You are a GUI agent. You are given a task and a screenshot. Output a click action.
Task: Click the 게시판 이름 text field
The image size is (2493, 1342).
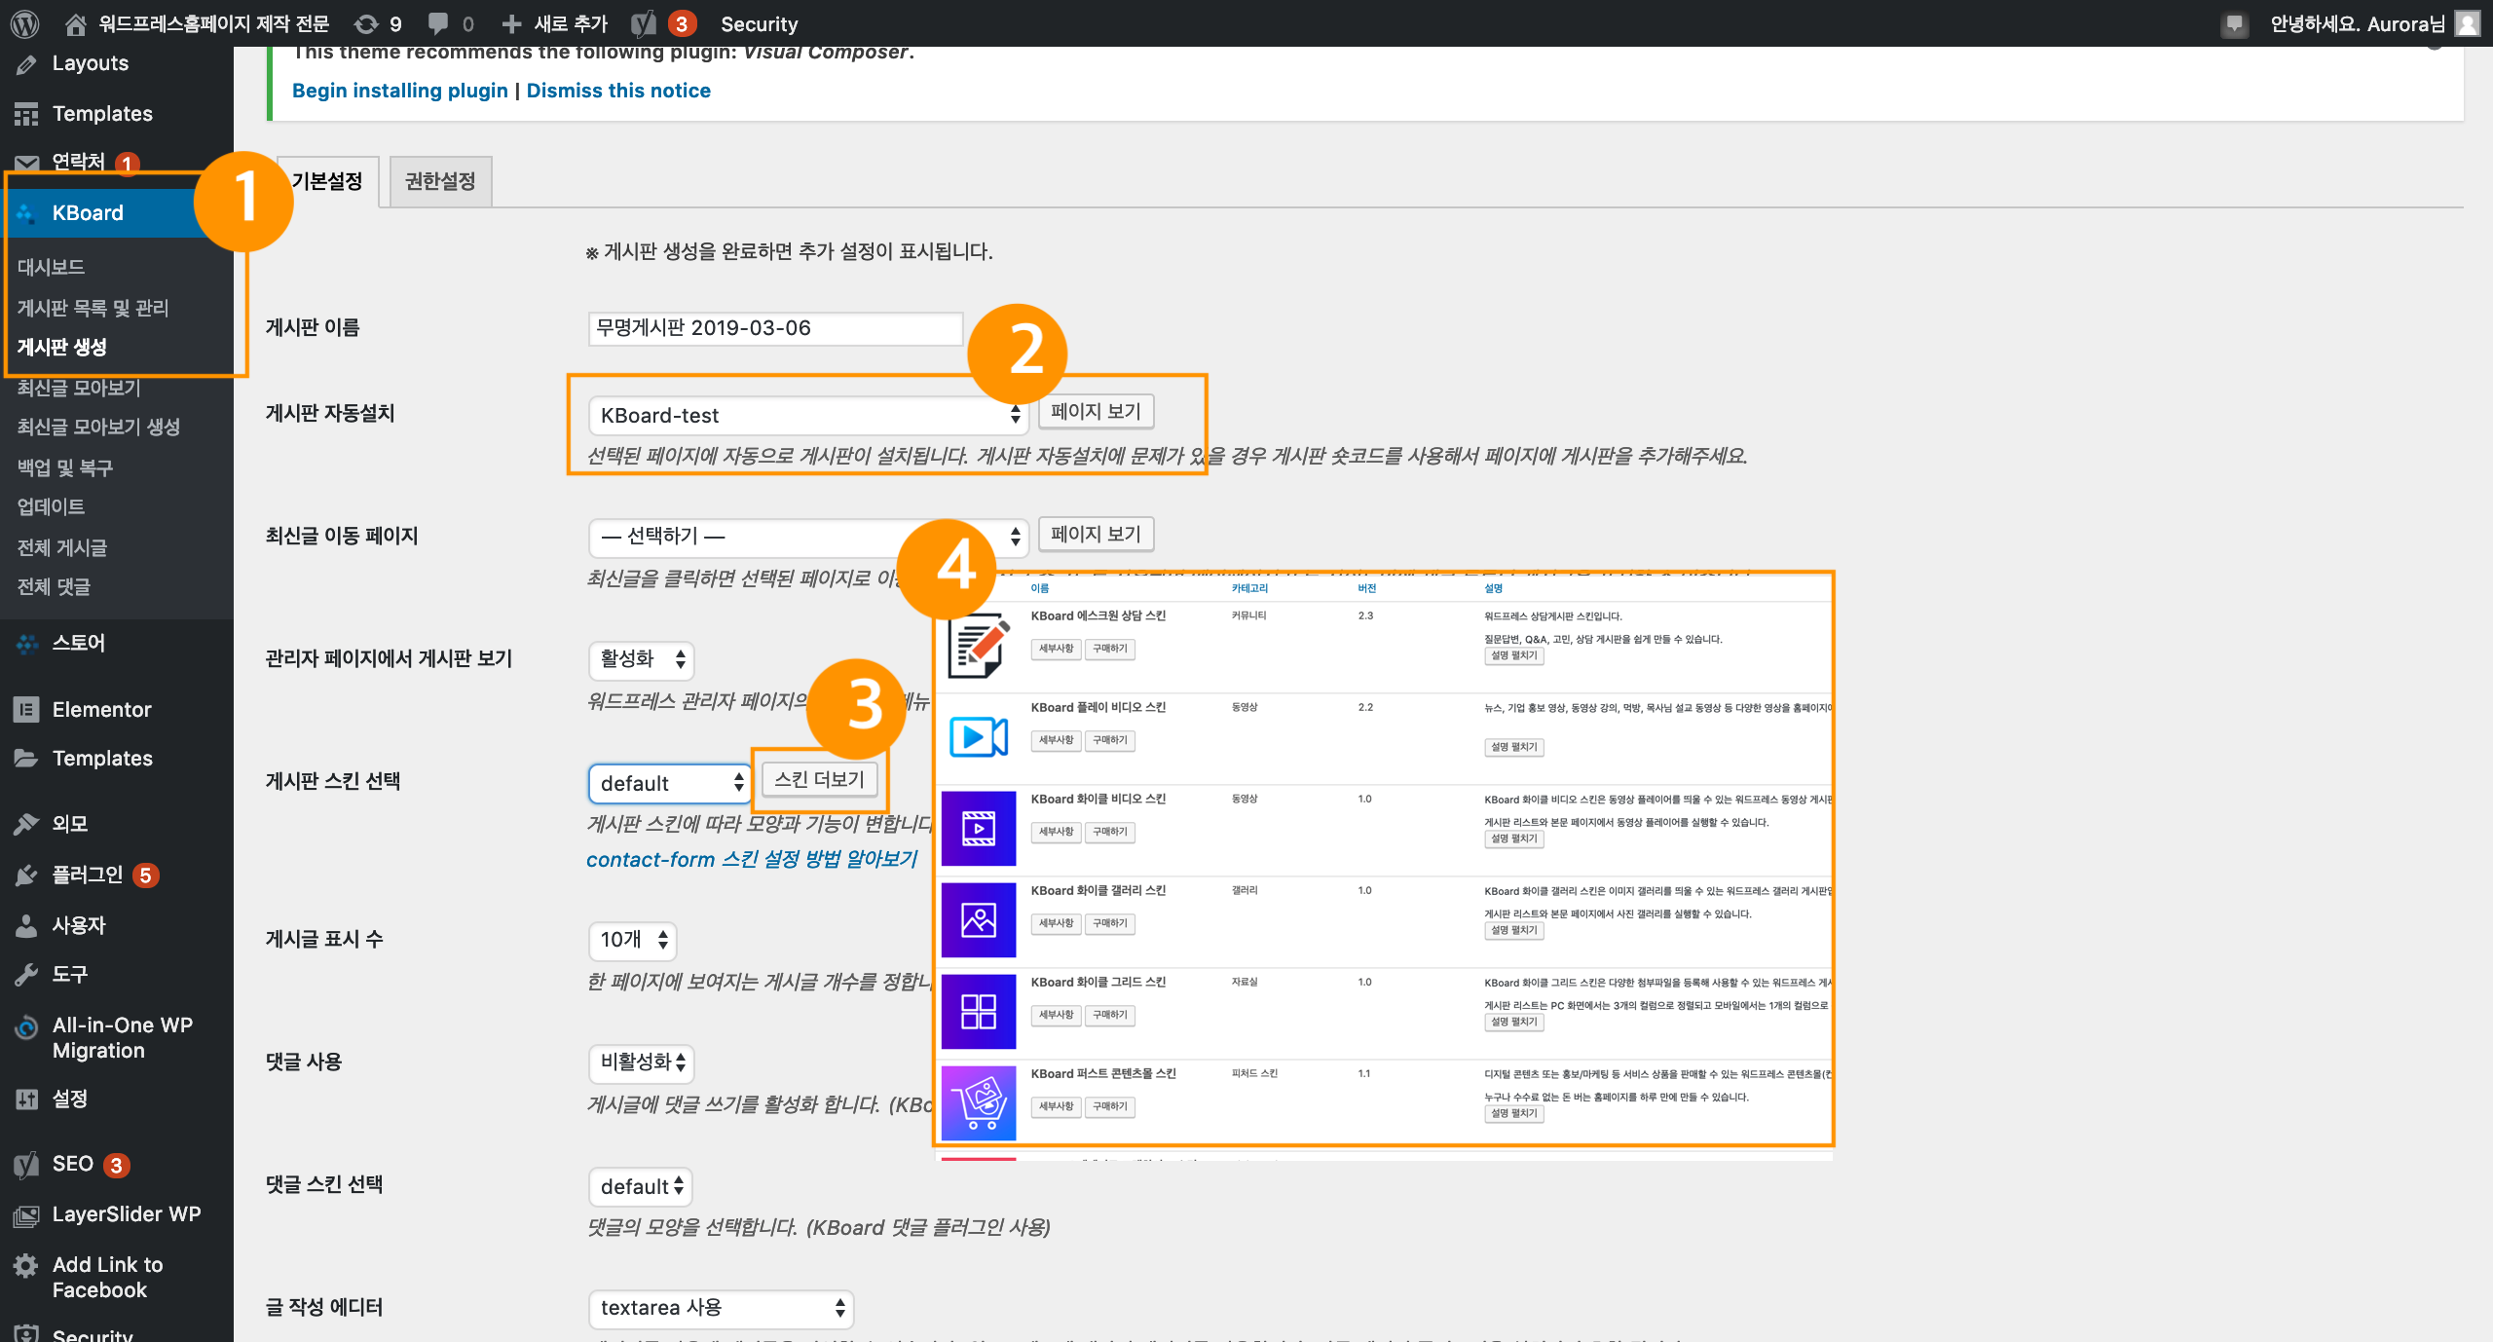point(775,328)
